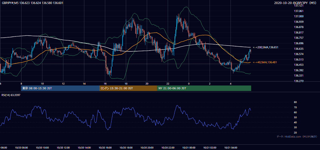Screen dimensions: 320x150
Task: Click the 136.635 price axis label
Action: [x=299, y=49]
